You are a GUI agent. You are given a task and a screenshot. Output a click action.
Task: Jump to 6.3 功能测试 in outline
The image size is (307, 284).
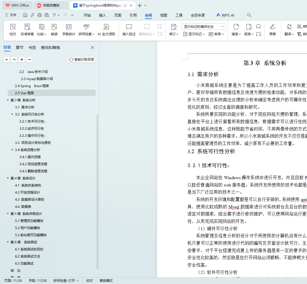24,263
